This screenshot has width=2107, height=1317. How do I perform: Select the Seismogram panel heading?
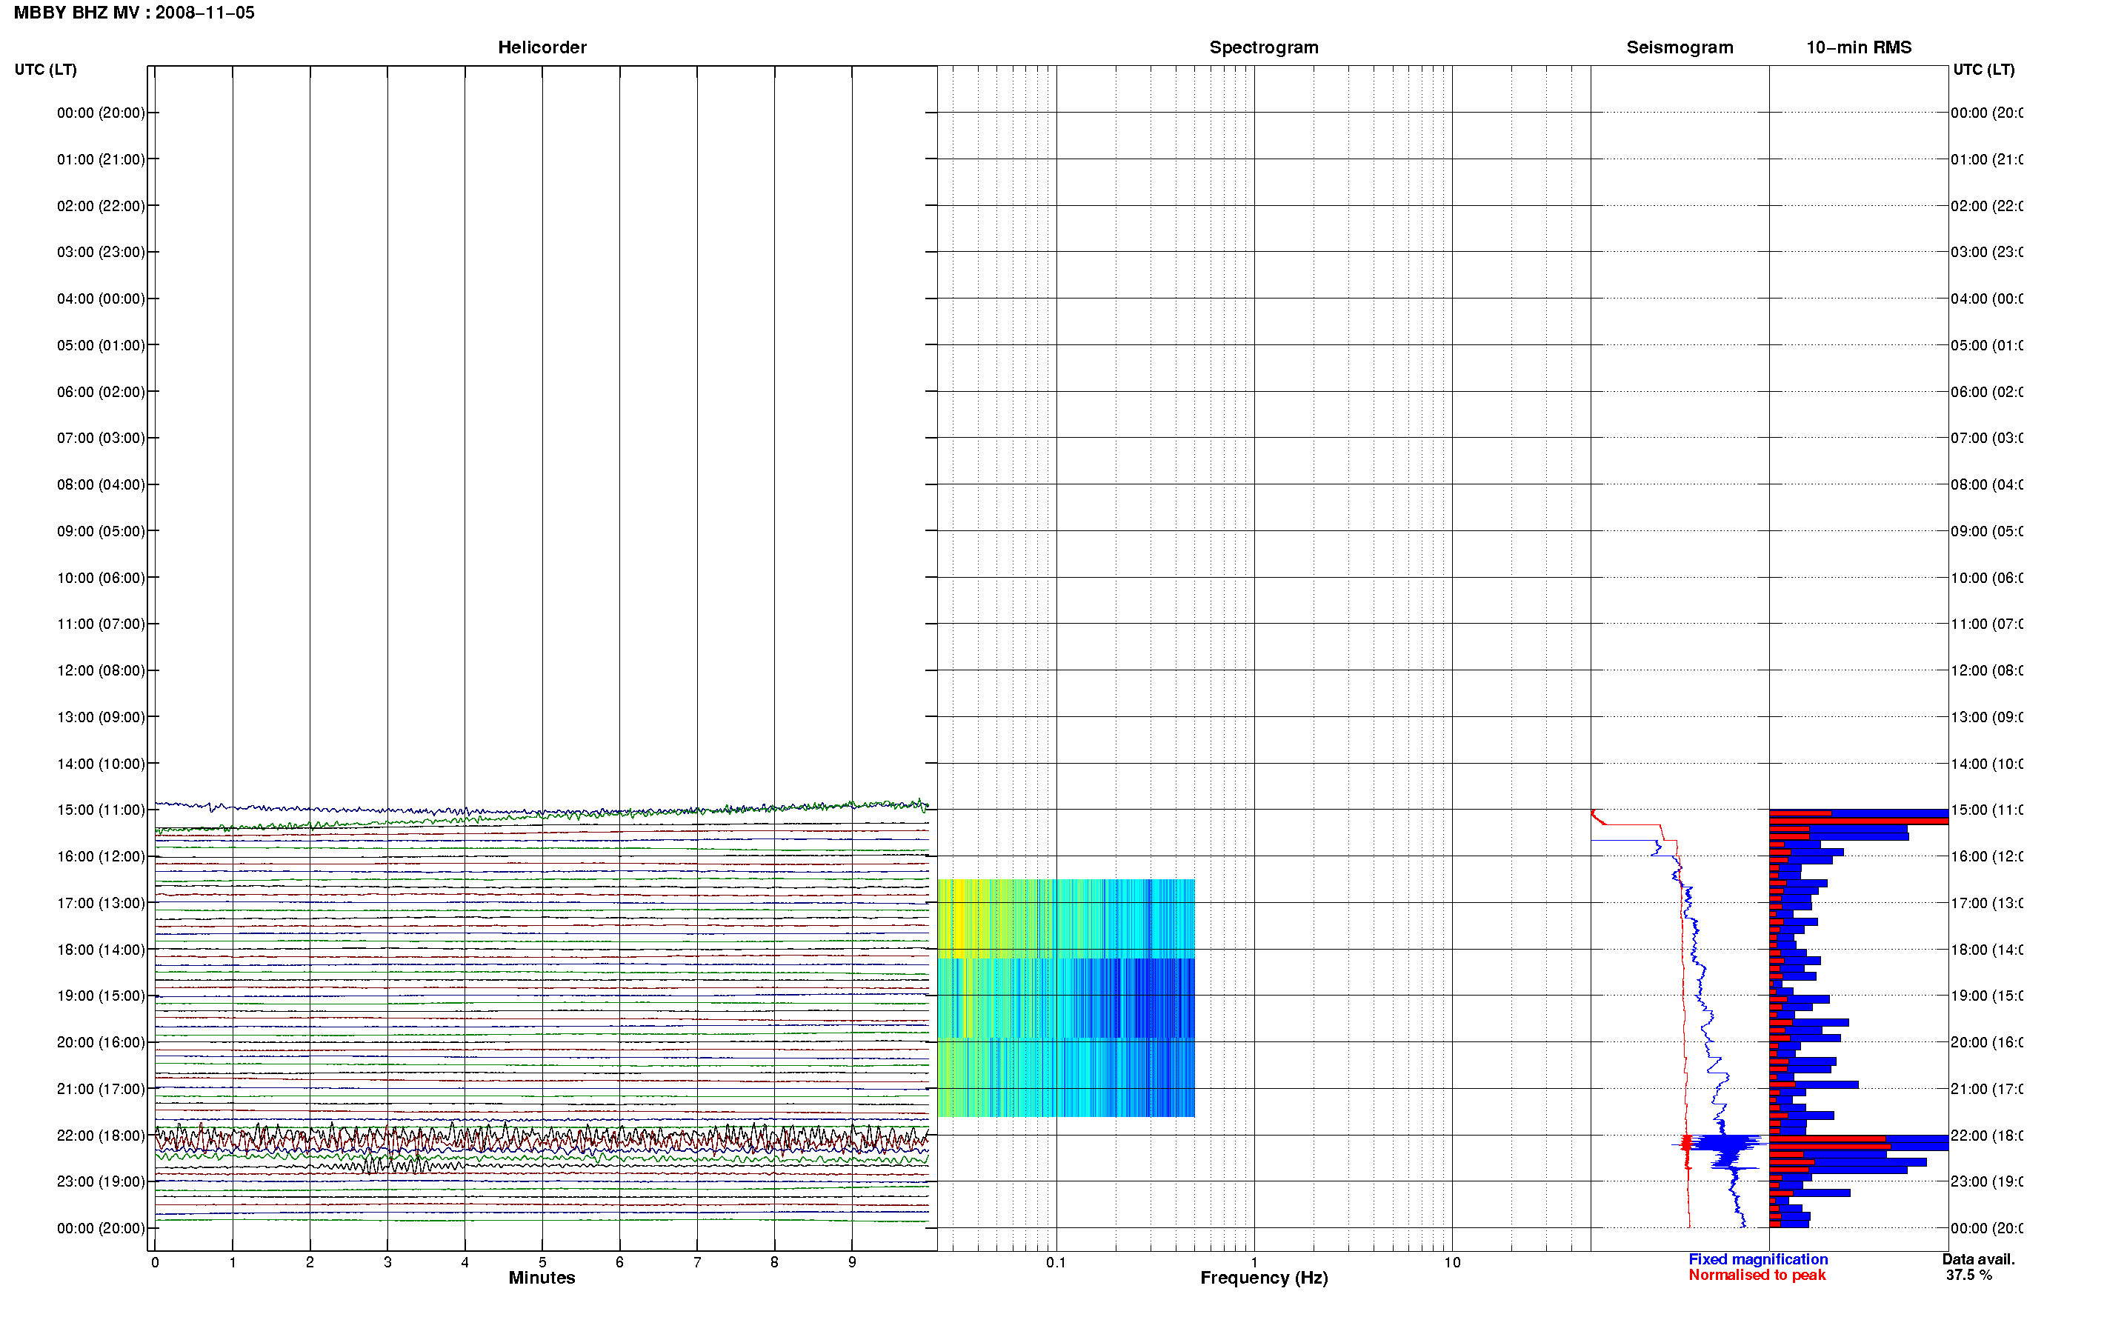[1680, 48]
